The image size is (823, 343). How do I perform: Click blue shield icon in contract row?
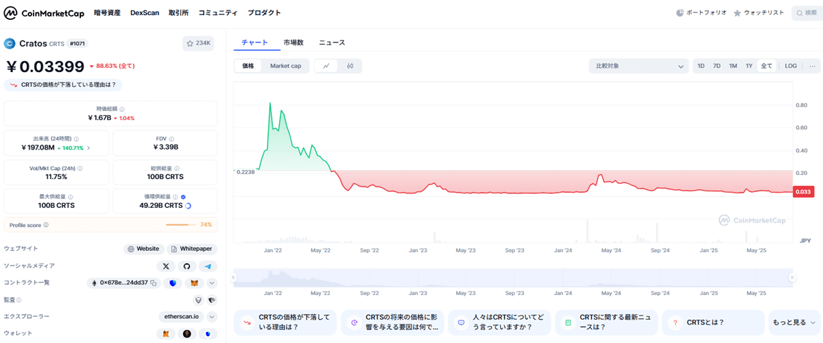tap(172, 283)
